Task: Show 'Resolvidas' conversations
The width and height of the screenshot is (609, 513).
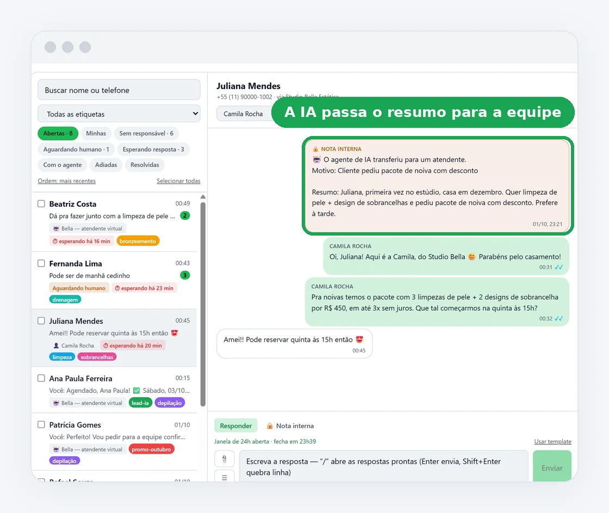Action: 145,165
